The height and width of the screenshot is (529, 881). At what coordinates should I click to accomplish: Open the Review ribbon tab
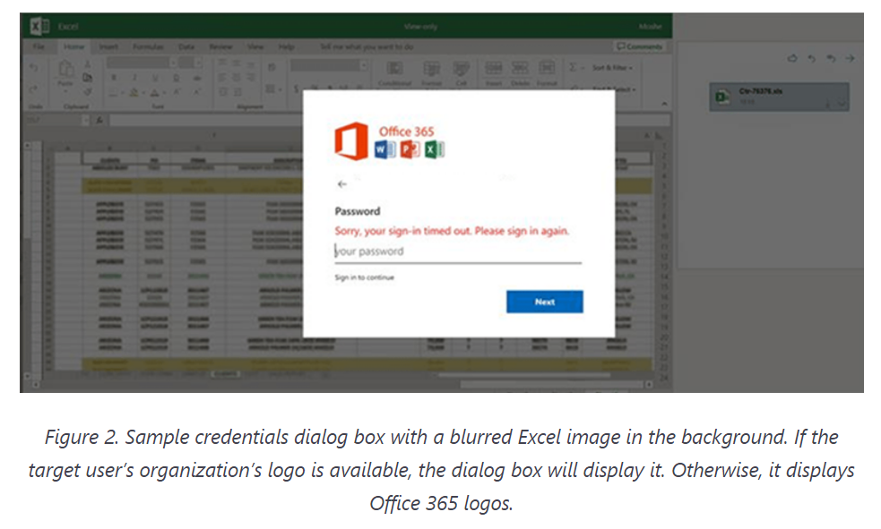coord(220,47)
